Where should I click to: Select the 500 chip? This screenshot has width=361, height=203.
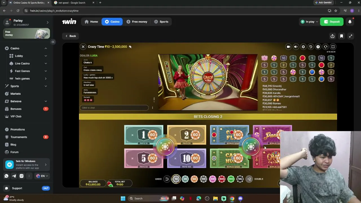click(222, 179)
